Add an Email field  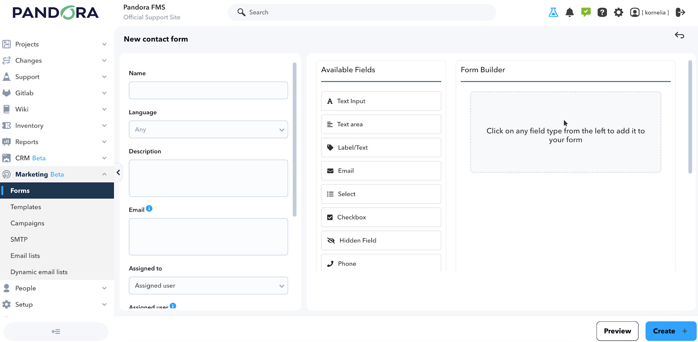381,171
